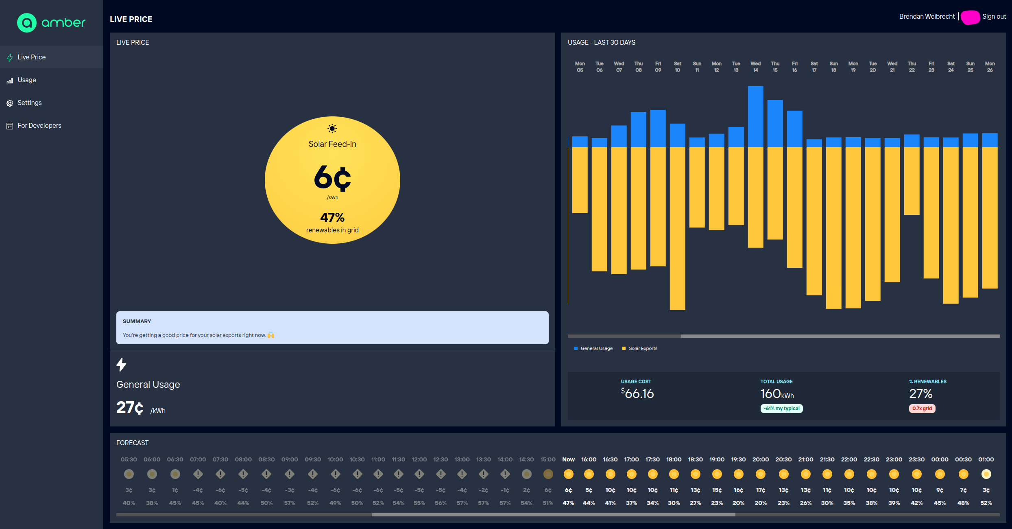This screenshot has height=529, width=1012.
Task: Click the usage chart horizontal scrollbar
Action: (840, 336)
